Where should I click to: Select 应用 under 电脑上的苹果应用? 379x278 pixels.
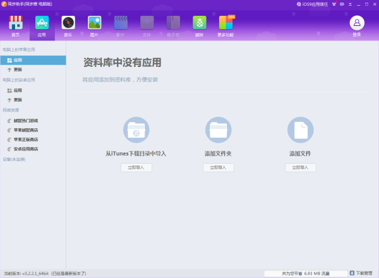pyautogui.click(x=18, y=60)
